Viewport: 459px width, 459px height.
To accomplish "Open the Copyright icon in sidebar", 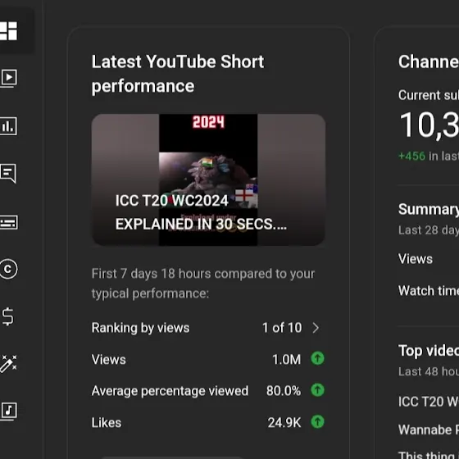I will [8, 269].
